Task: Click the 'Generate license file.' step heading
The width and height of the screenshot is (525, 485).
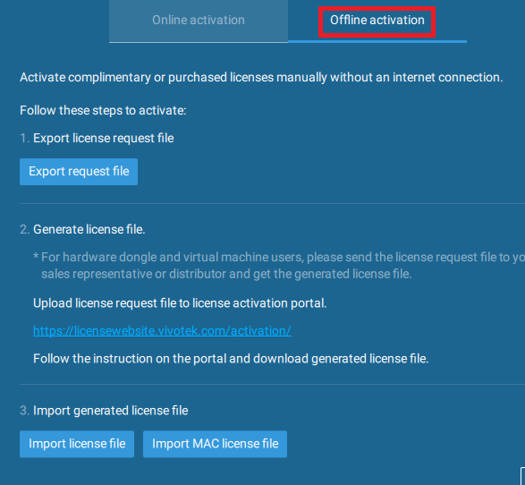Action: (89, 229)
